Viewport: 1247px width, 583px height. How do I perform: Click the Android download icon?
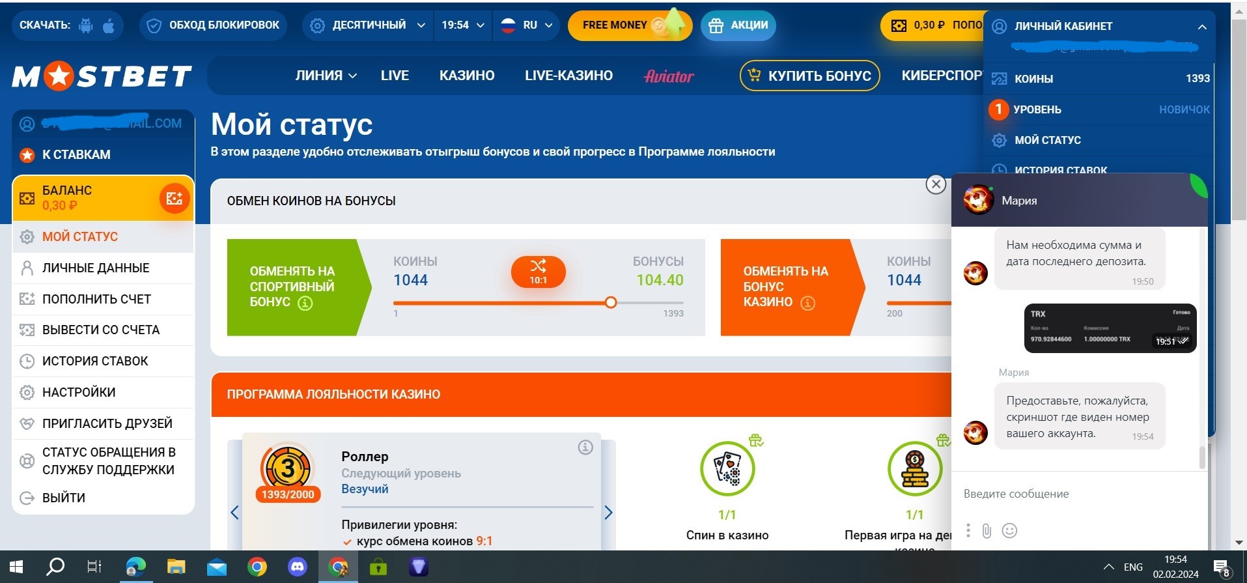click(85, 25)
